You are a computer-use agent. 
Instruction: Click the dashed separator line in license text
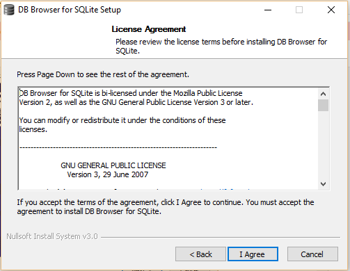pyautogui.click(x=118, y=147)
